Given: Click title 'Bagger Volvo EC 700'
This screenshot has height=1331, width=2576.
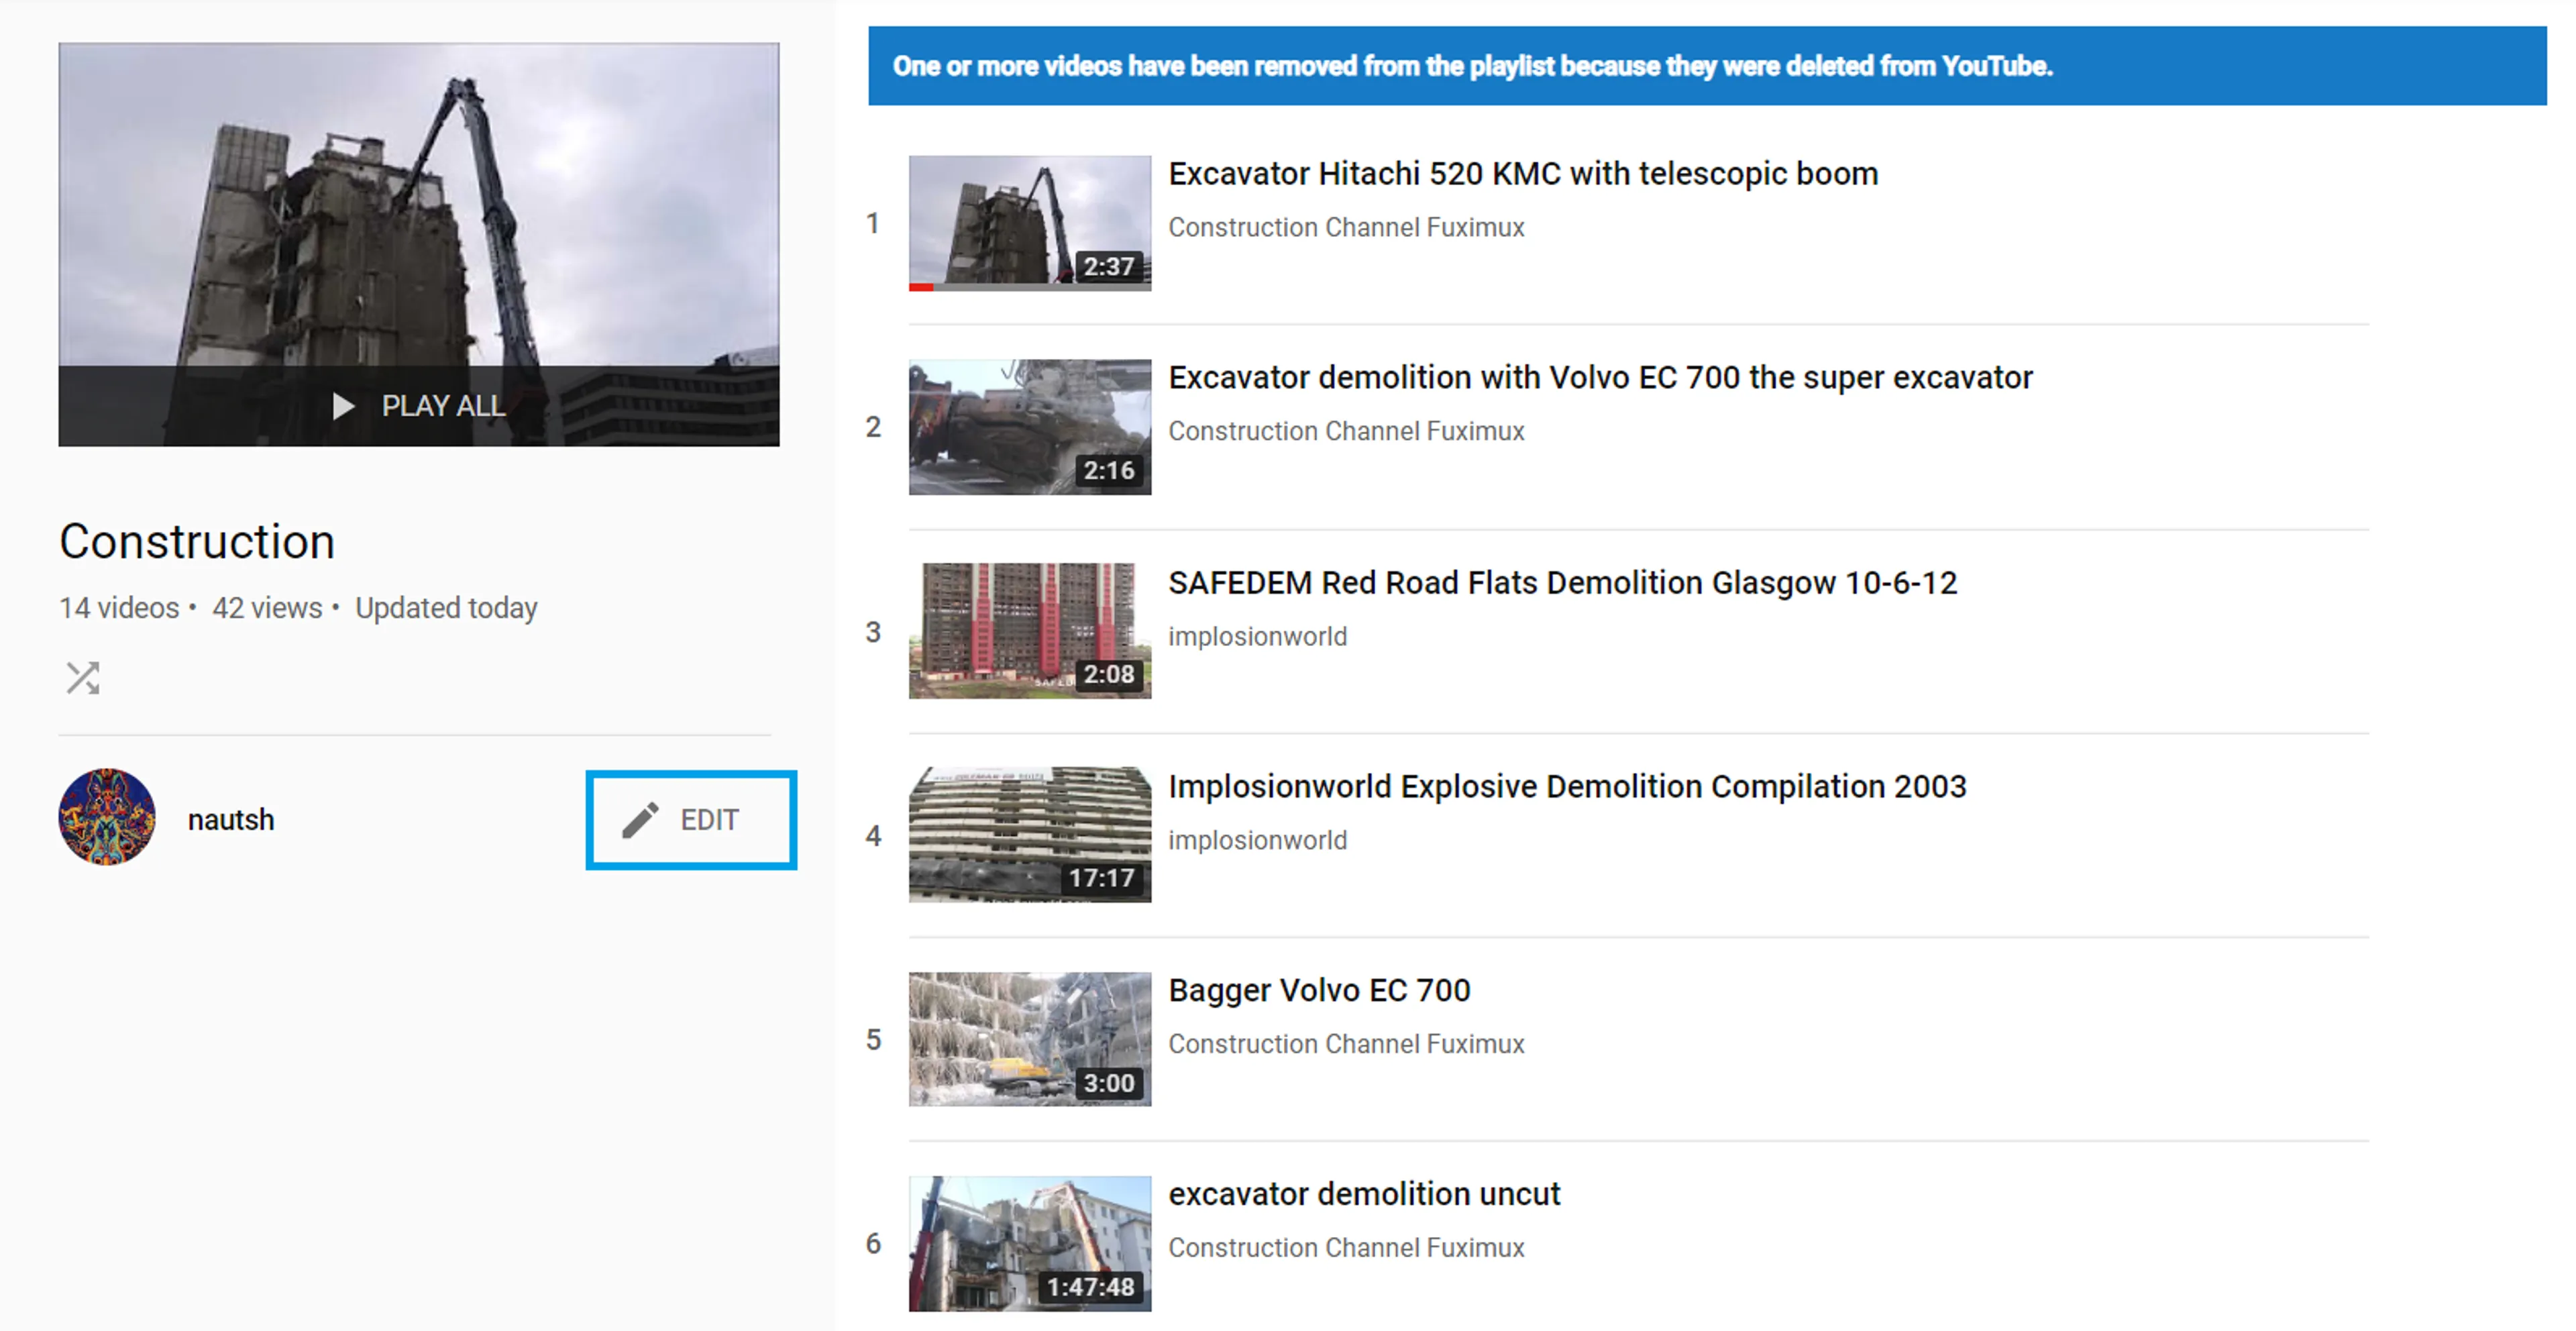Looking at the screenshot, I should (1318, 990).
